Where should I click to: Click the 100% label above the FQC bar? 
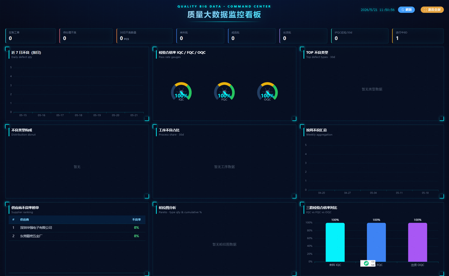[376, 220]
